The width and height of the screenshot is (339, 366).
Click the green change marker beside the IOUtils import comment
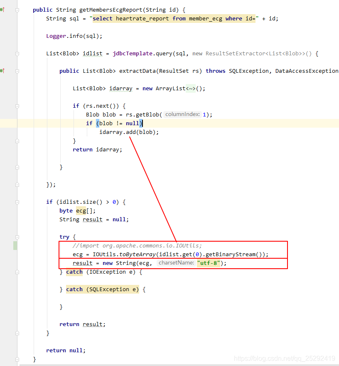15,245
